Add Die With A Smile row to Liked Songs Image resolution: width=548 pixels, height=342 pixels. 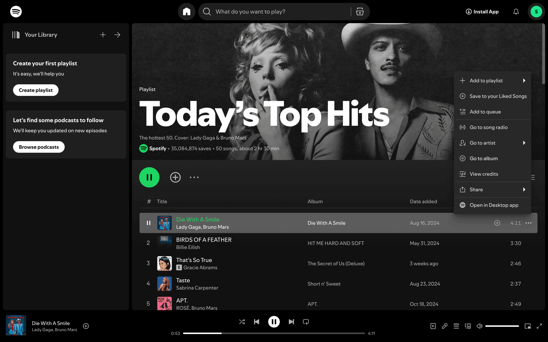click(x=497, y=223)
